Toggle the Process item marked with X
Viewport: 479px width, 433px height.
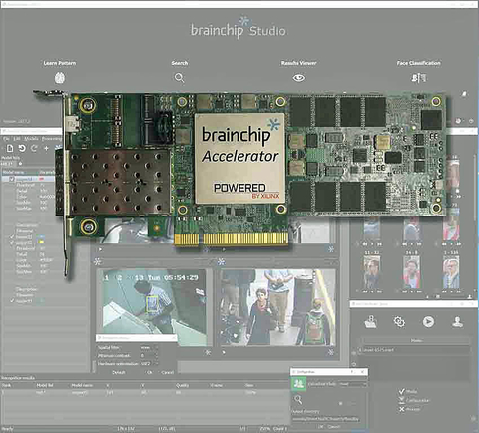[x=402, y=409]
